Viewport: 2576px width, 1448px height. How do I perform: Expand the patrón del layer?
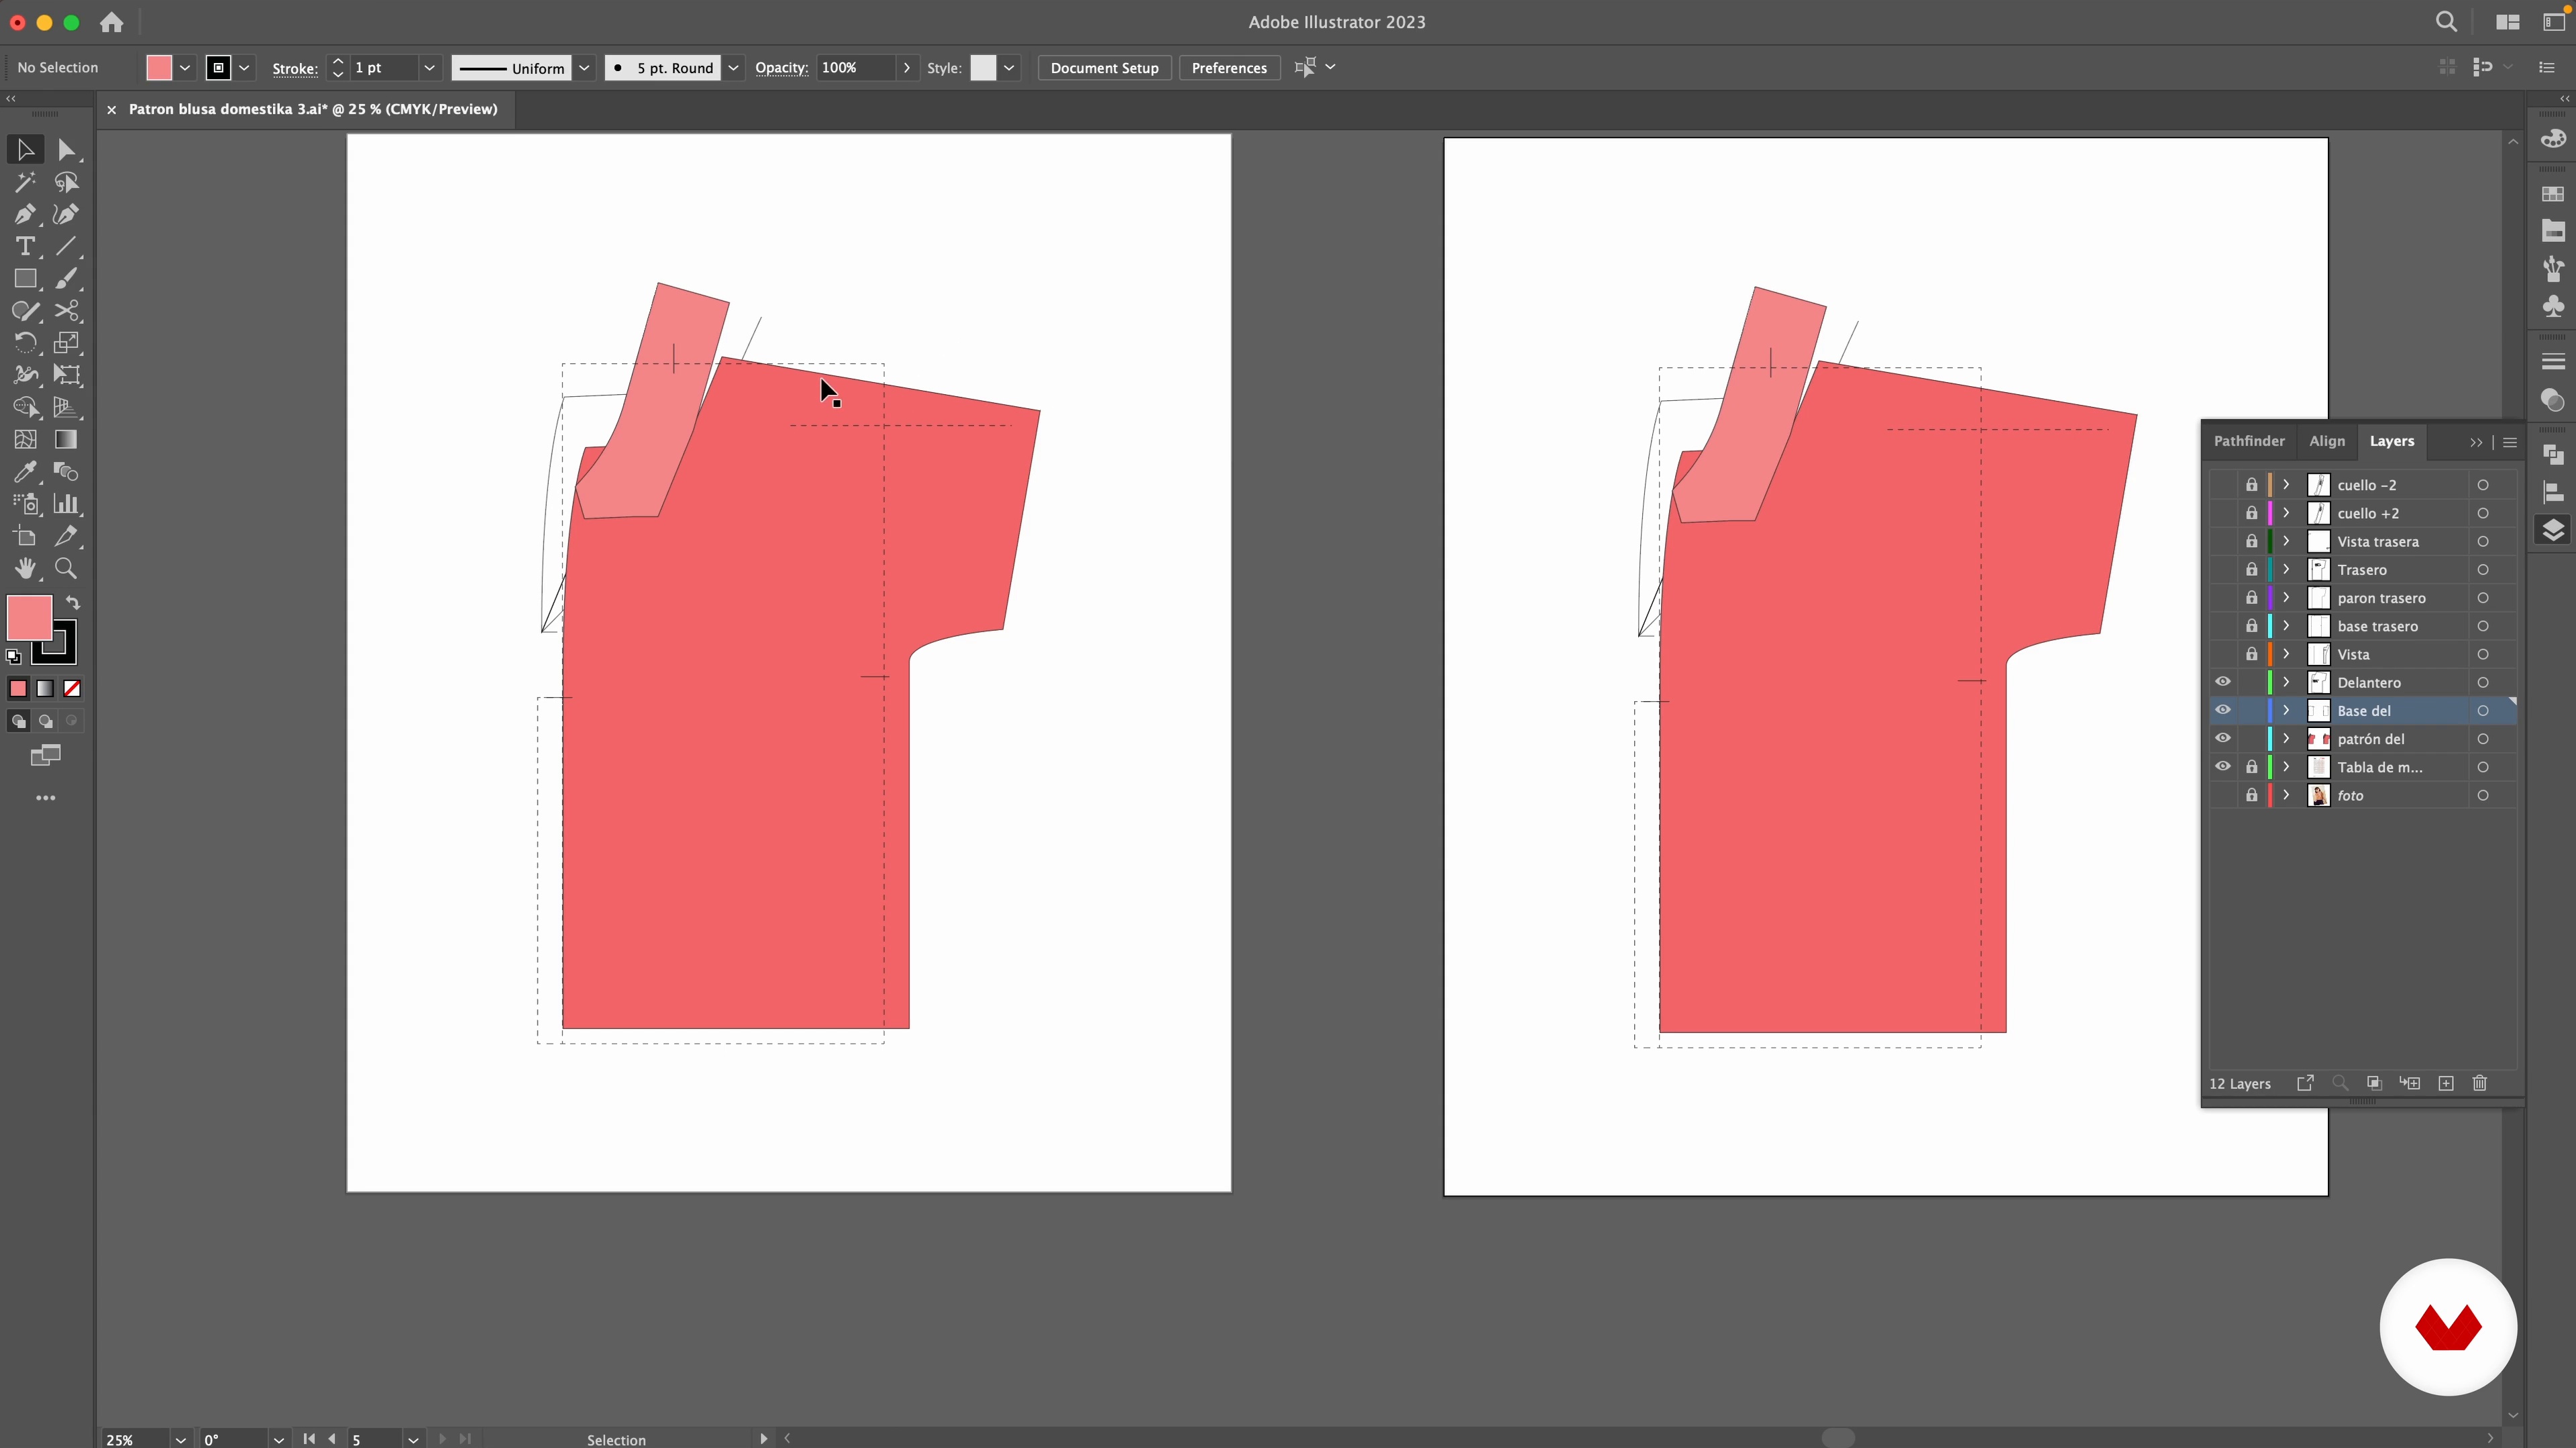2286,739
